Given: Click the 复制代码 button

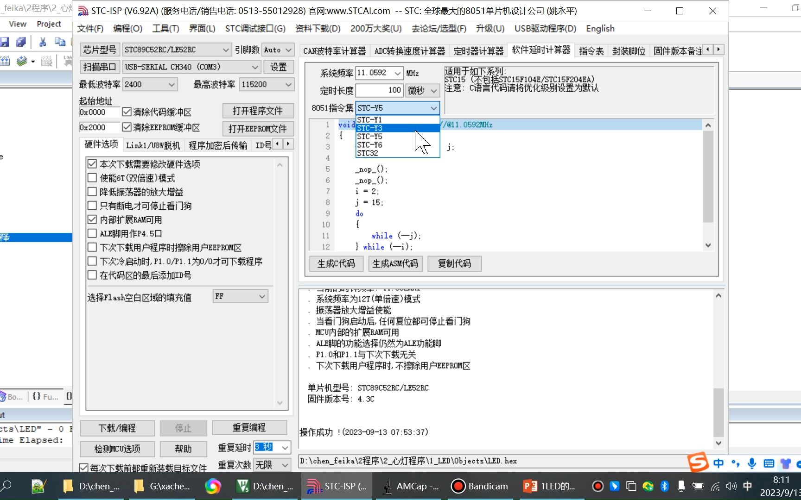Looking at the screenshot, I should point(454,264).
